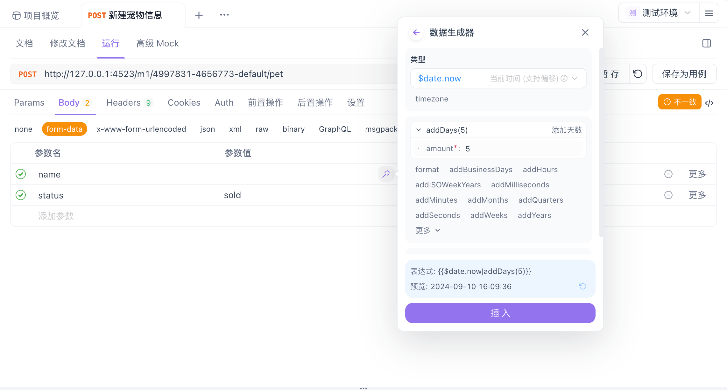This screenshot has width=727, height=390.
Task: Toggle the status parameter checkbox on
Action: (x=21, y=195)
